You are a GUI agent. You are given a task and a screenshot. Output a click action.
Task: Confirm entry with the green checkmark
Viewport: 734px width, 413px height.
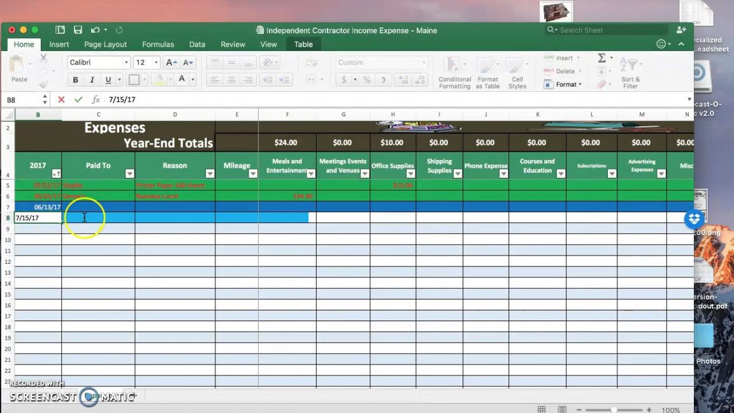pos(78,99)
